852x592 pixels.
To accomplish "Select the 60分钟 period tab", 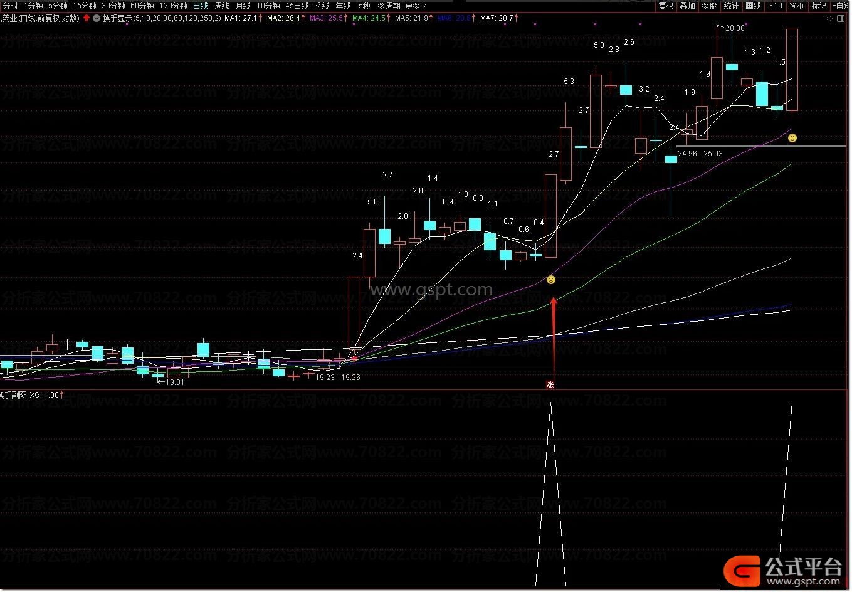I will click(x=142, y=6).
